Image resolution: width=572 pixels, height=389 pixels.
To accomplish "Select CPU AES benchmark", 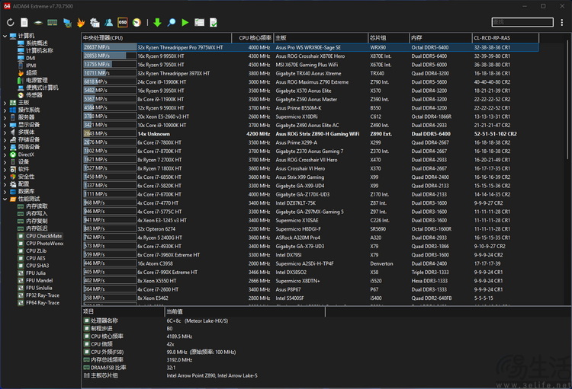I will pos(36,258).
